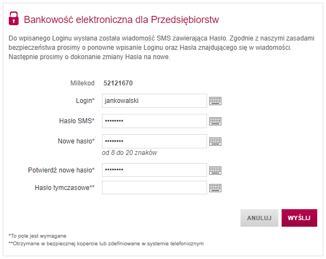The height and width of the screenshot is (259, 326).
Task: Click the Millekod number 52121670
Action: pyautogui.click(x=118, y=83)
